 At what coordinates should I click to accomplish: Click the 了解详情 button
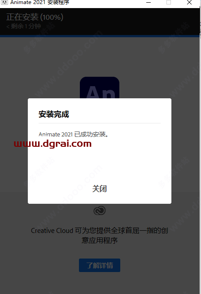tap(100, 265)
